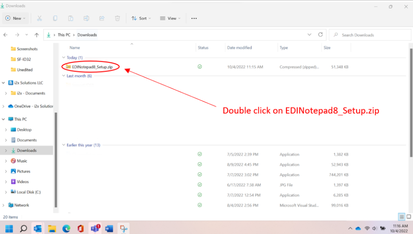The image size is (413, 234).
Task: Open the New item dropdown
Action: click(x=16, y=18)
